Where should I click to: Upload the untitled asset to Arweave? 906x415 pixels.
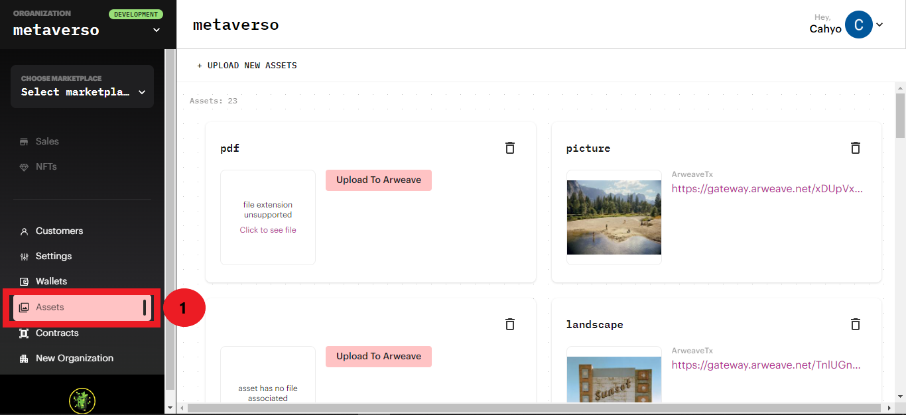379,357
